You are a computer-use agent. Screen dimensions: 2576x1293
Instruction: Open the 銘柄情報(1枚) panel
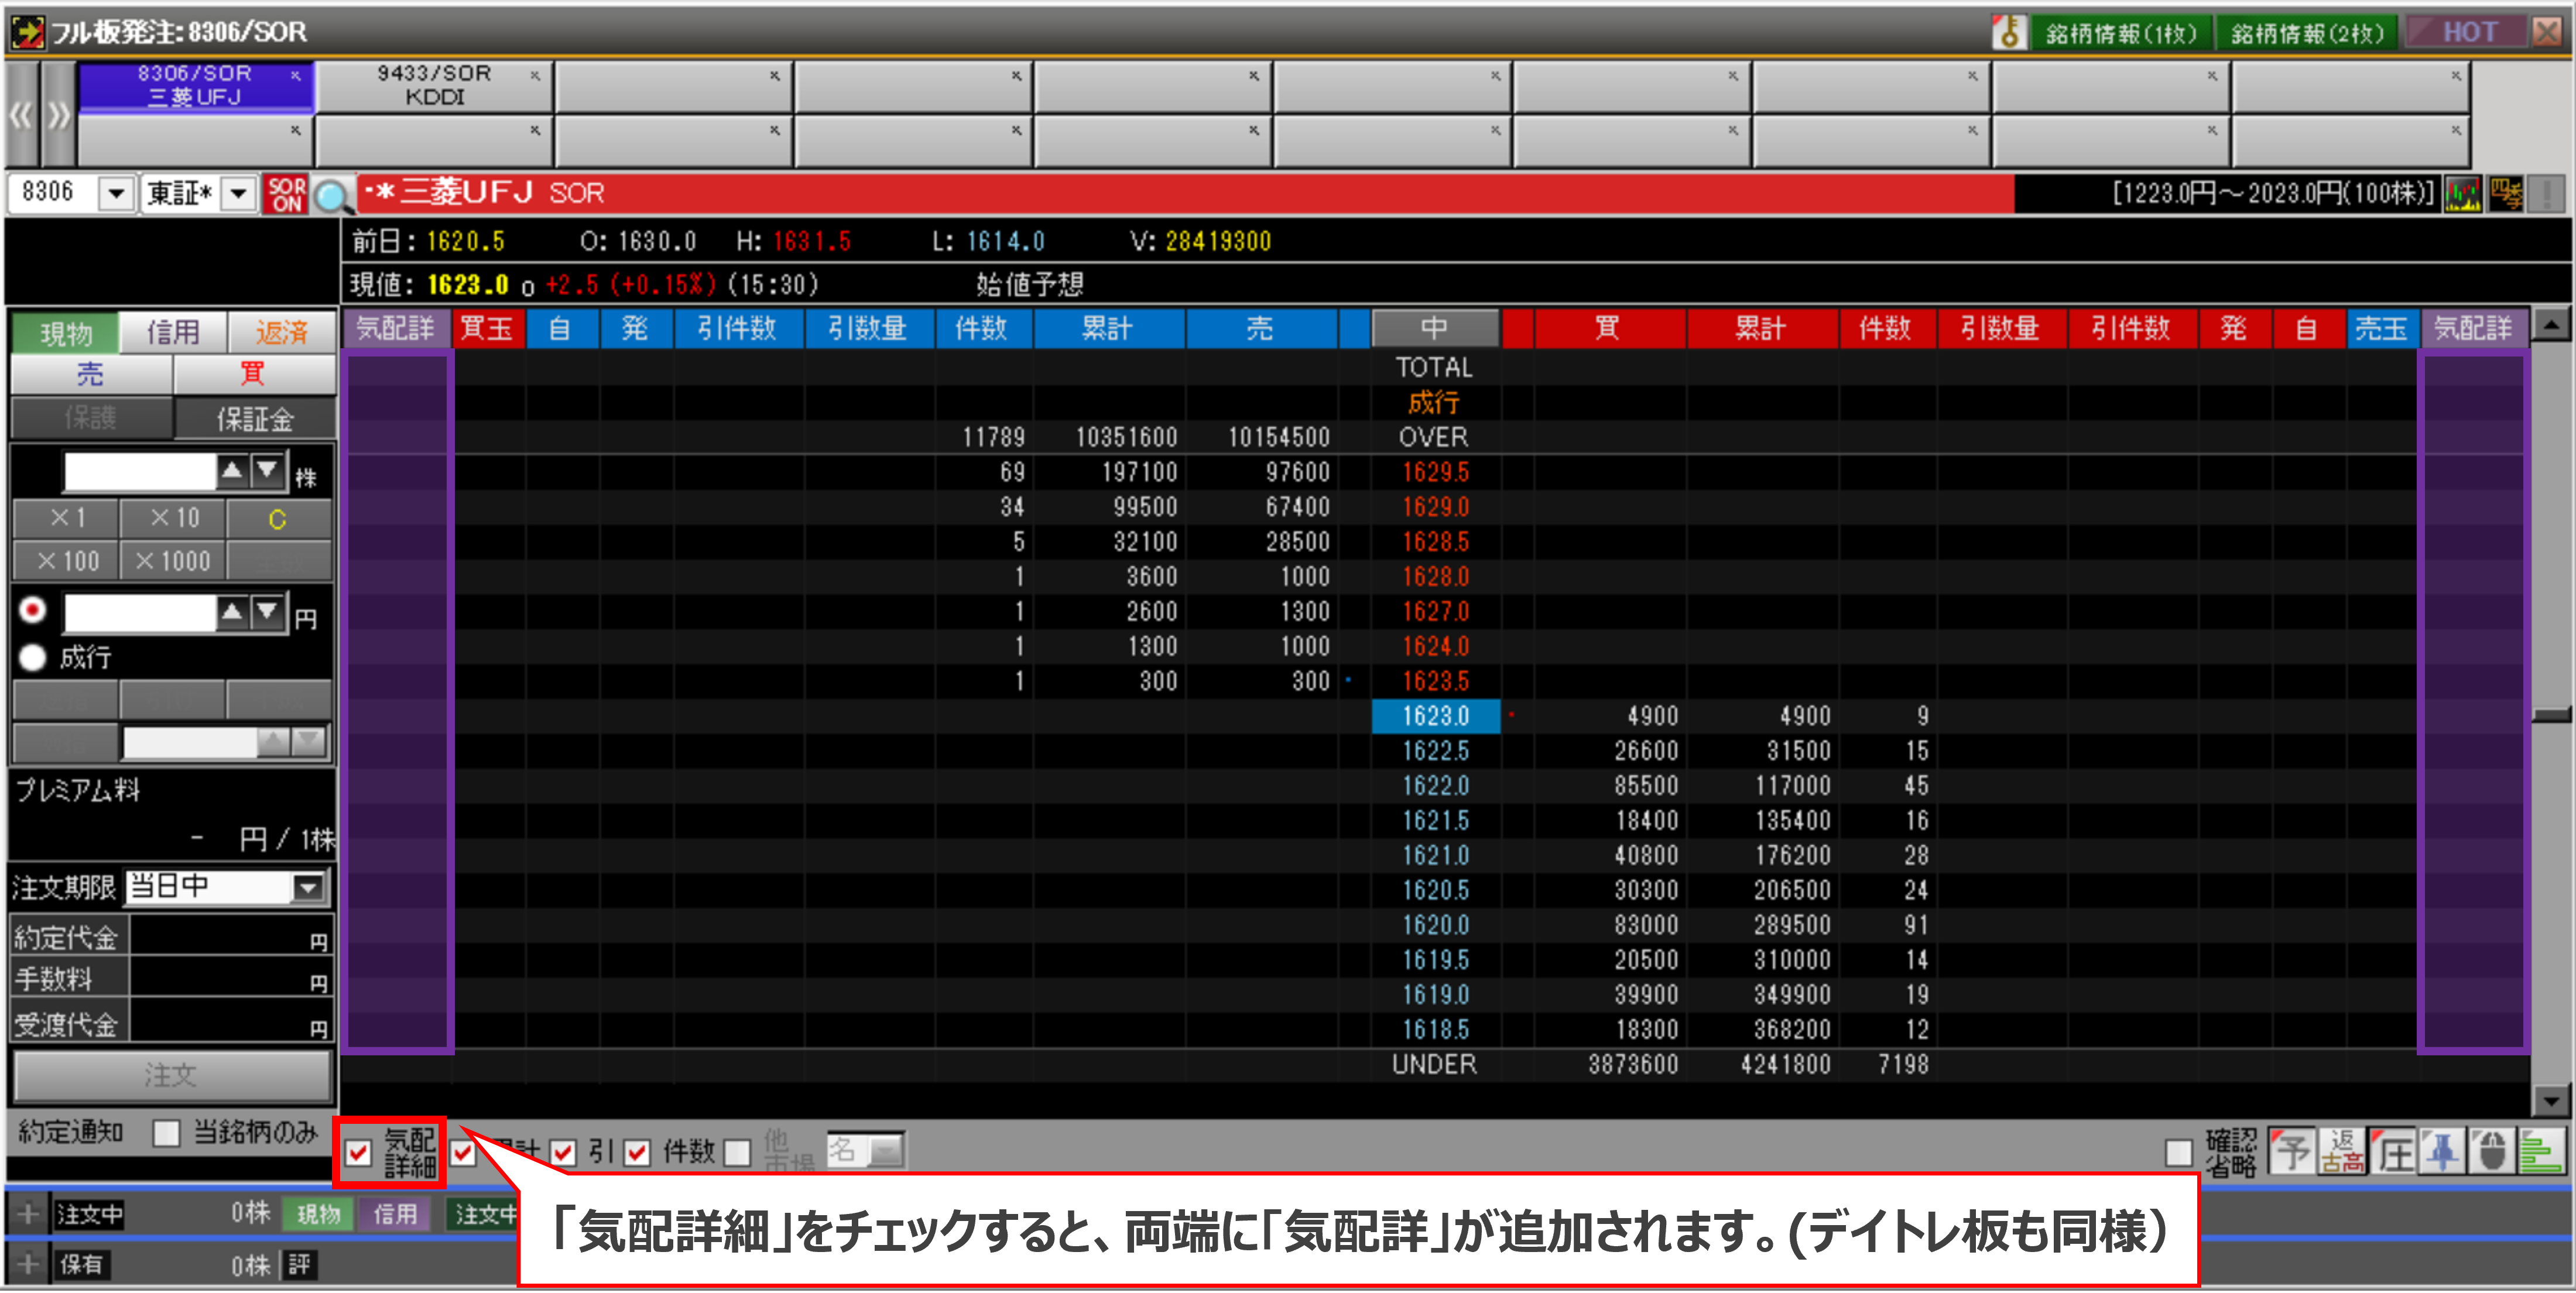[2121, 33]
